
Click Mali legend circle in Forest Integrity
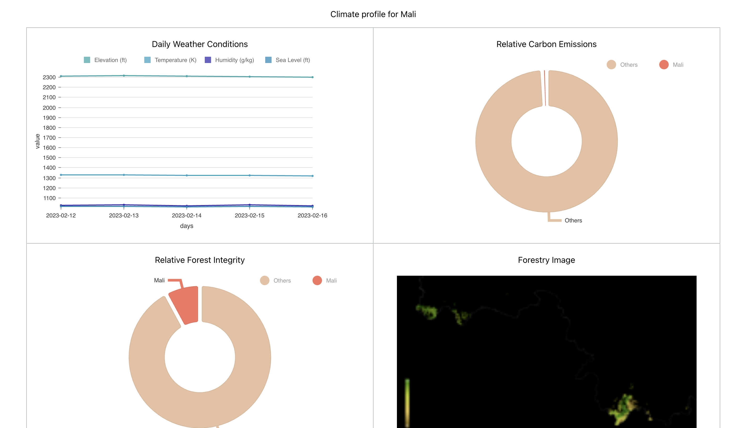click(317, 280)
